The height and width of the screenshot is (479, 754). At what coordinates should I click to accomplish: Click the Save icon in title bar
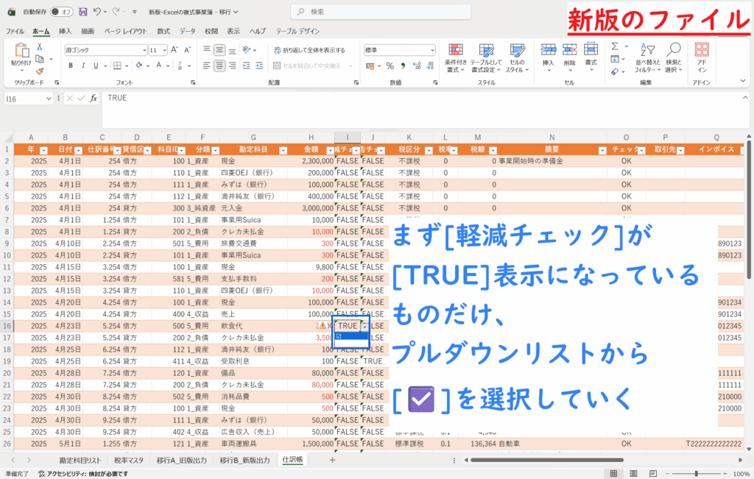(82, 12)
